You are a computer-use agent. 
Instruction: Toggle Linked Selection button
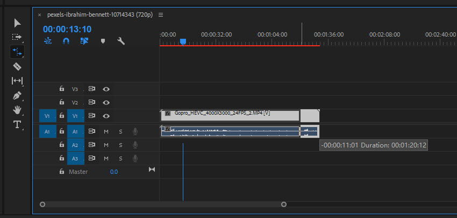tap(84, 41)
